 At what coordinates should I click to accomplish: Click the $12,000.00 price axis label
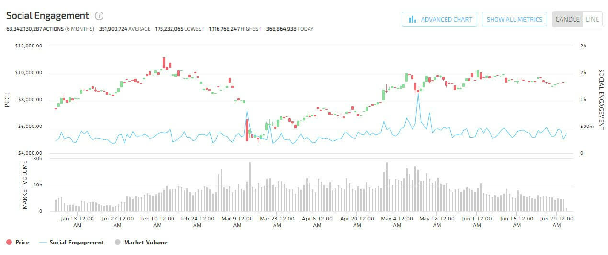click(x=30, y=46)
